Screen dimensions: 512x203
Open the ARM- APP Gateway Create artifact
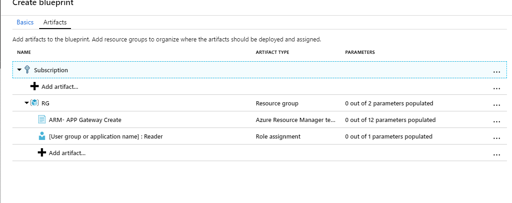pos(85,120)
